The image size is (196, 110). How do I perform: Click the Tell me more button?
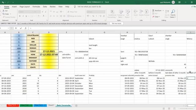116,24
